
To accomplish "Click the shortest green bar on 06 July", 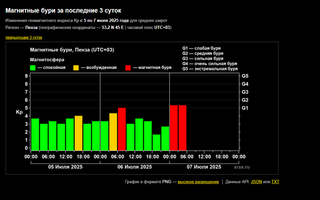I will [x=157, y=143].
